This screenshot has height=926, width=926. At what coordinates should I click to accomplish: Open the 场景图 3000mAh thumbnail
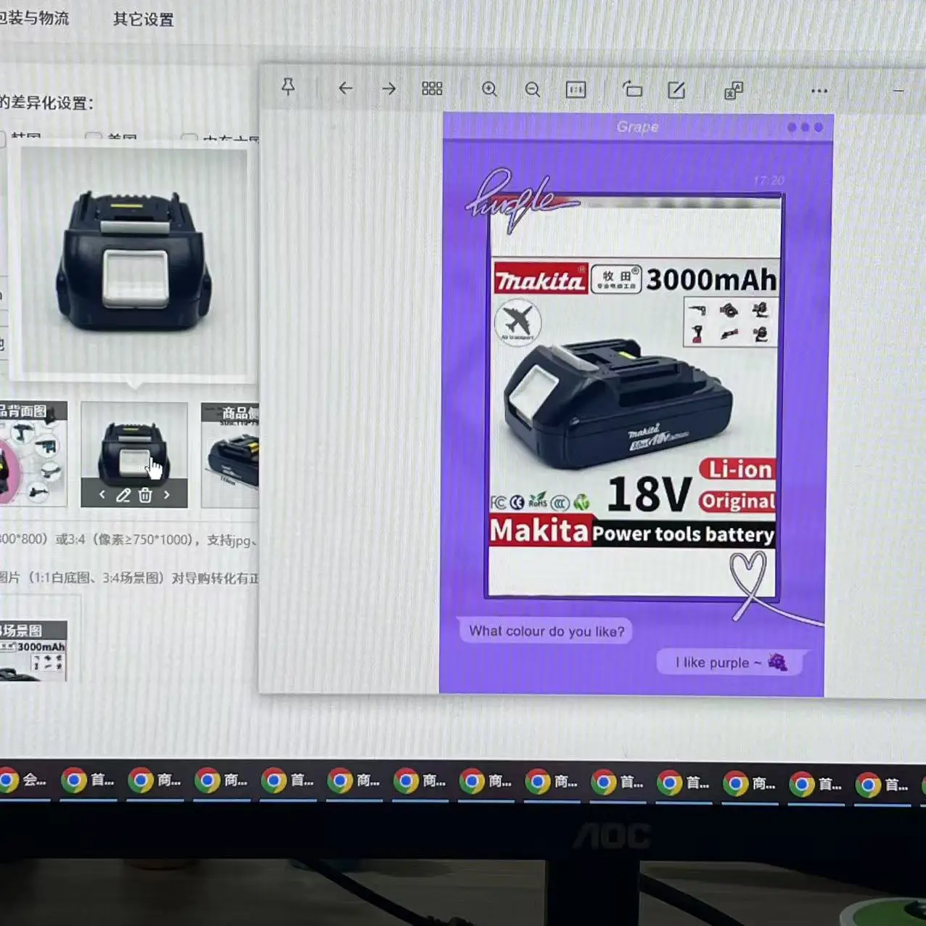tap(33, 650)
